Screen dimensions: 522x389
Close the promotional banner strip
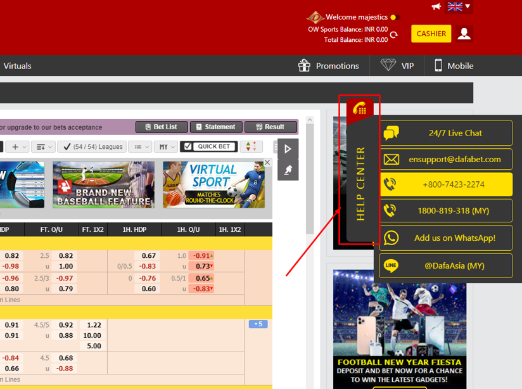[267, 162]
